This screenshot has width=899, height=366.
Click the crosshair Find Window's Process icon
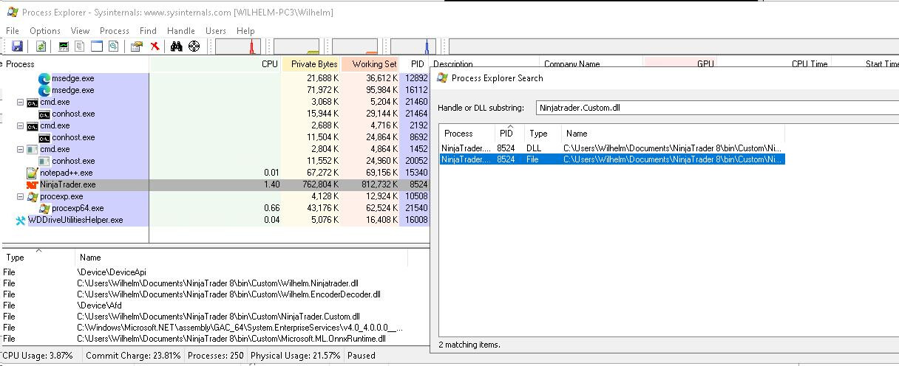(x=194, y=46)
